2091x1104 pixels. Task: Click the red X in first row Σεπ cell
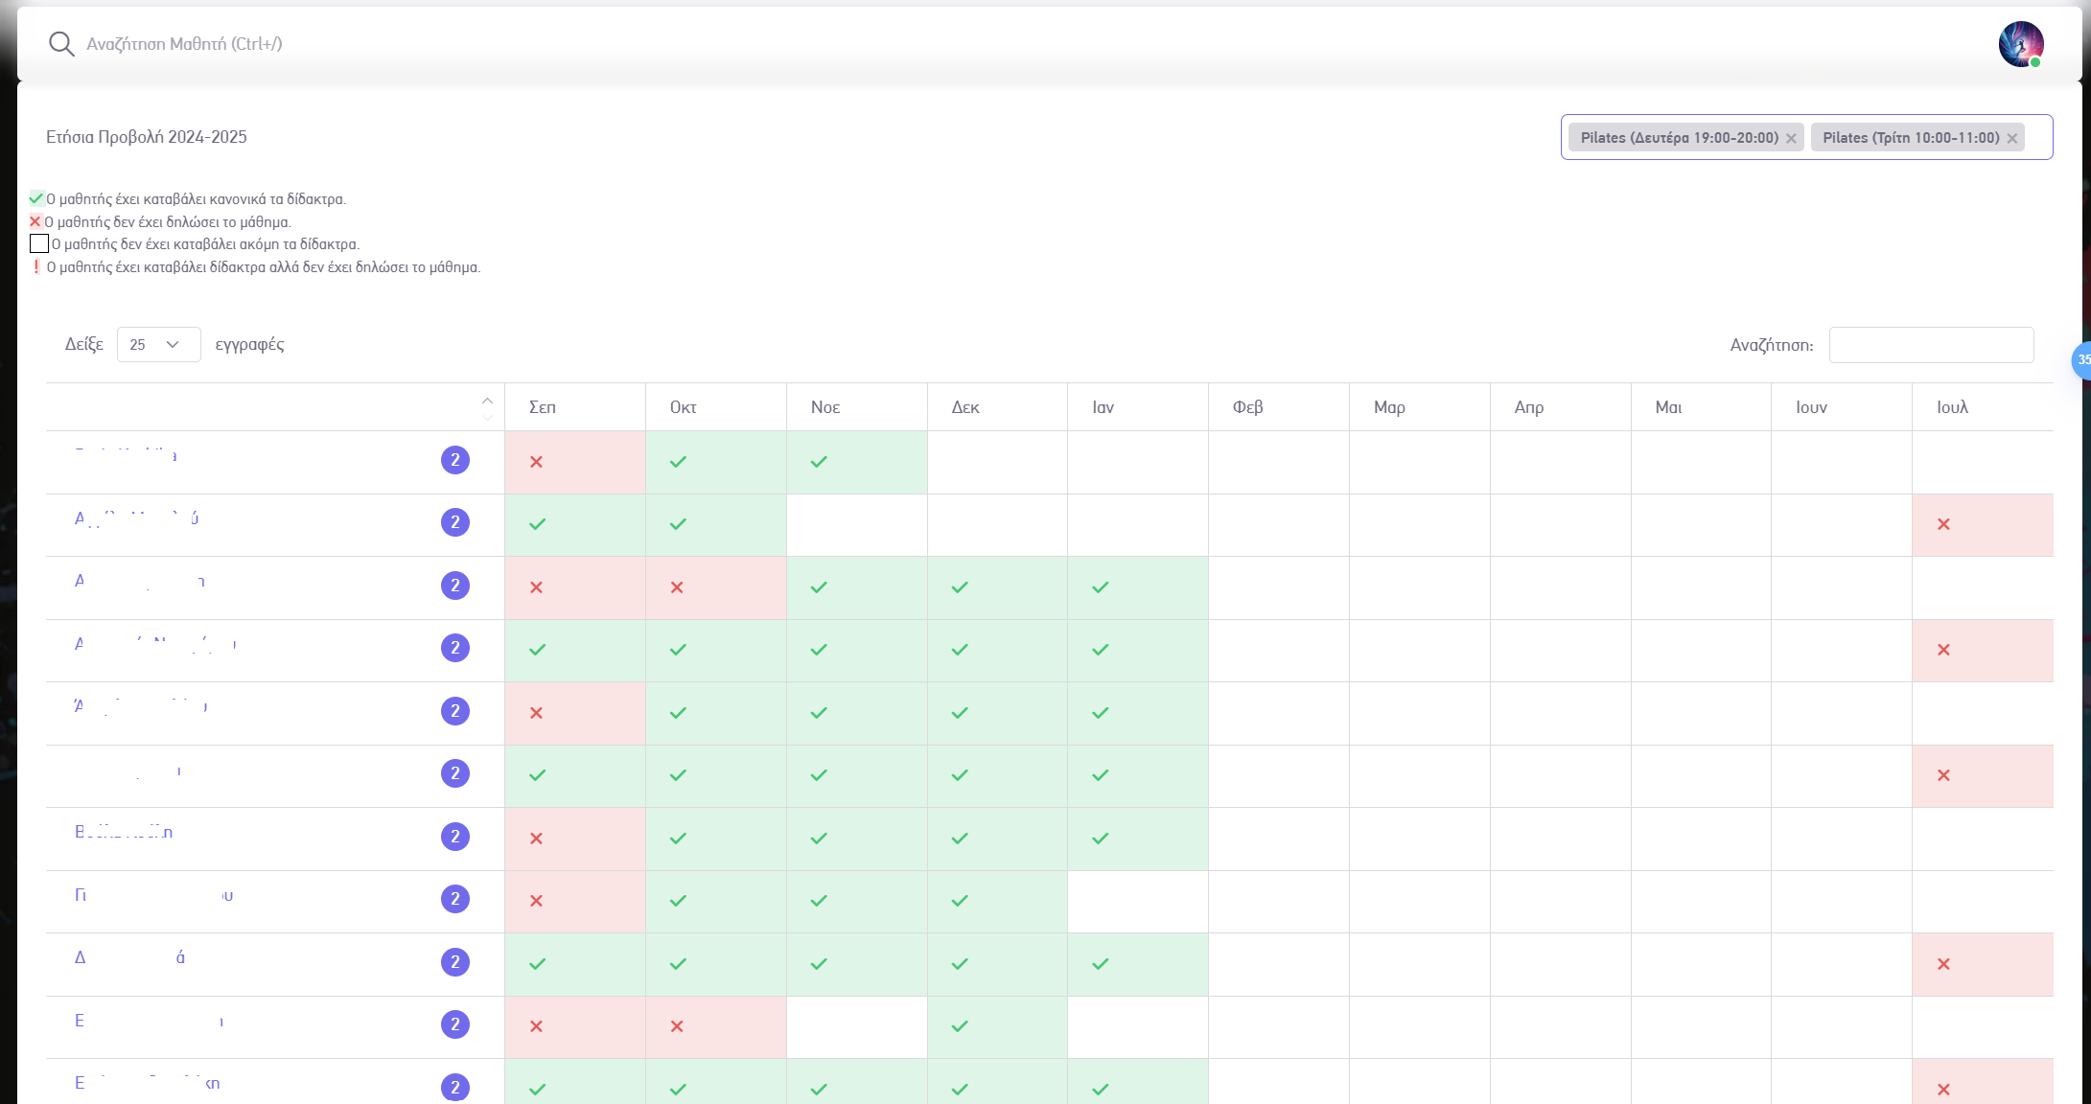tap(537, 462)
